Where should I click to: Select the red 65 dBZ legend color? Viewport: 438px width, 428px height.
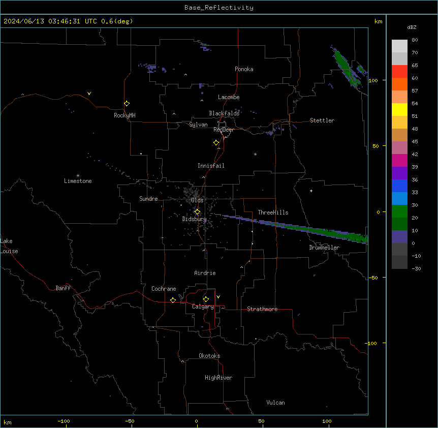coord(399,72)
